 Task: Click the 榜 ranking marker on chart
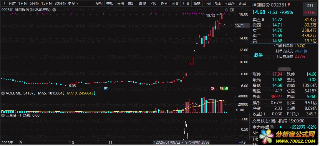pyautogui.click(x=222, y=88)
